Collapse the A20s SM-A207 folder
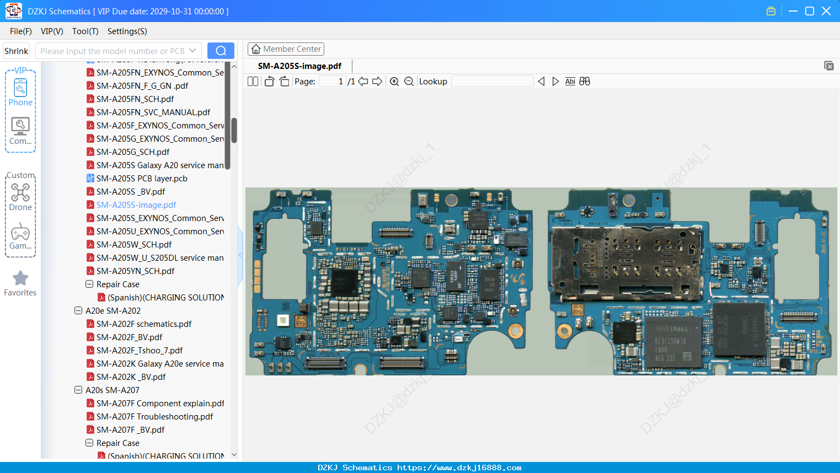 78,390
